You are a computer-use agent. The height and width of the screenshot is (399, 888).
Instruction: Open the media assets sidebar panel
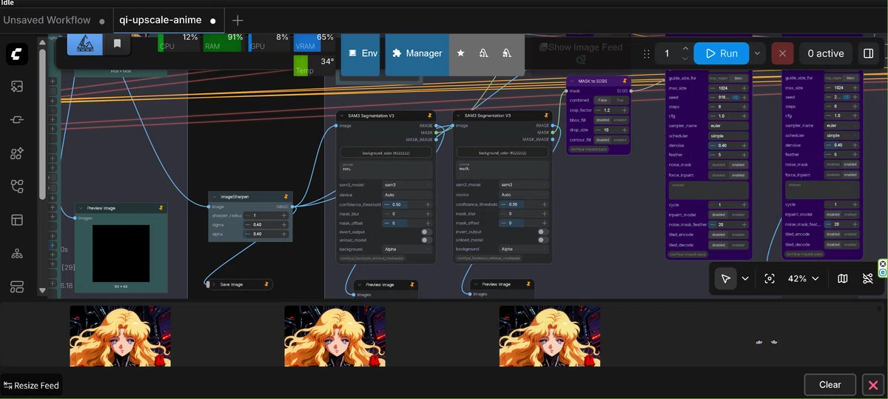pos(17,87)
